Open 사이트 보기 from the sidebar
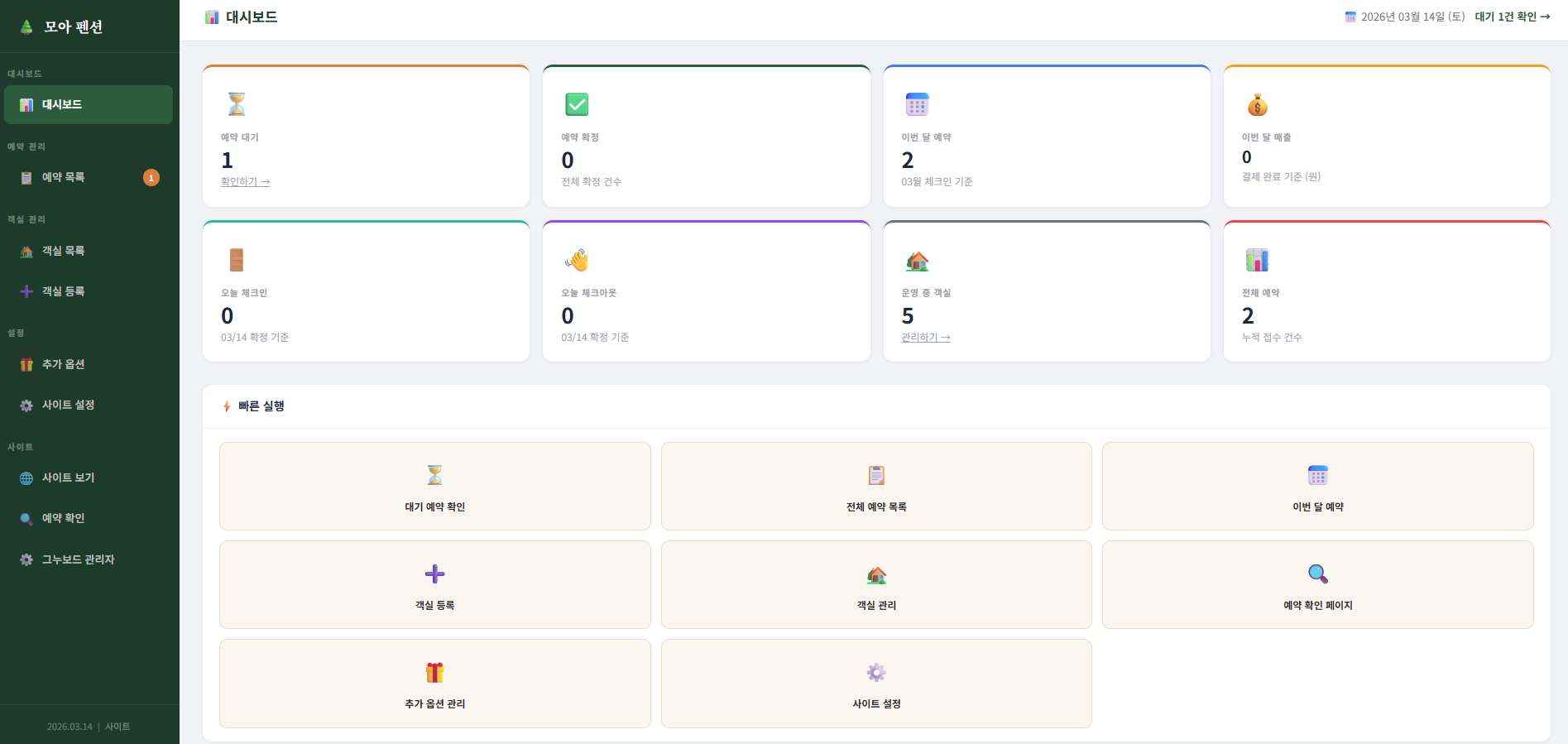This screenshot has height=744, width=1568. [x=68, y=478]
